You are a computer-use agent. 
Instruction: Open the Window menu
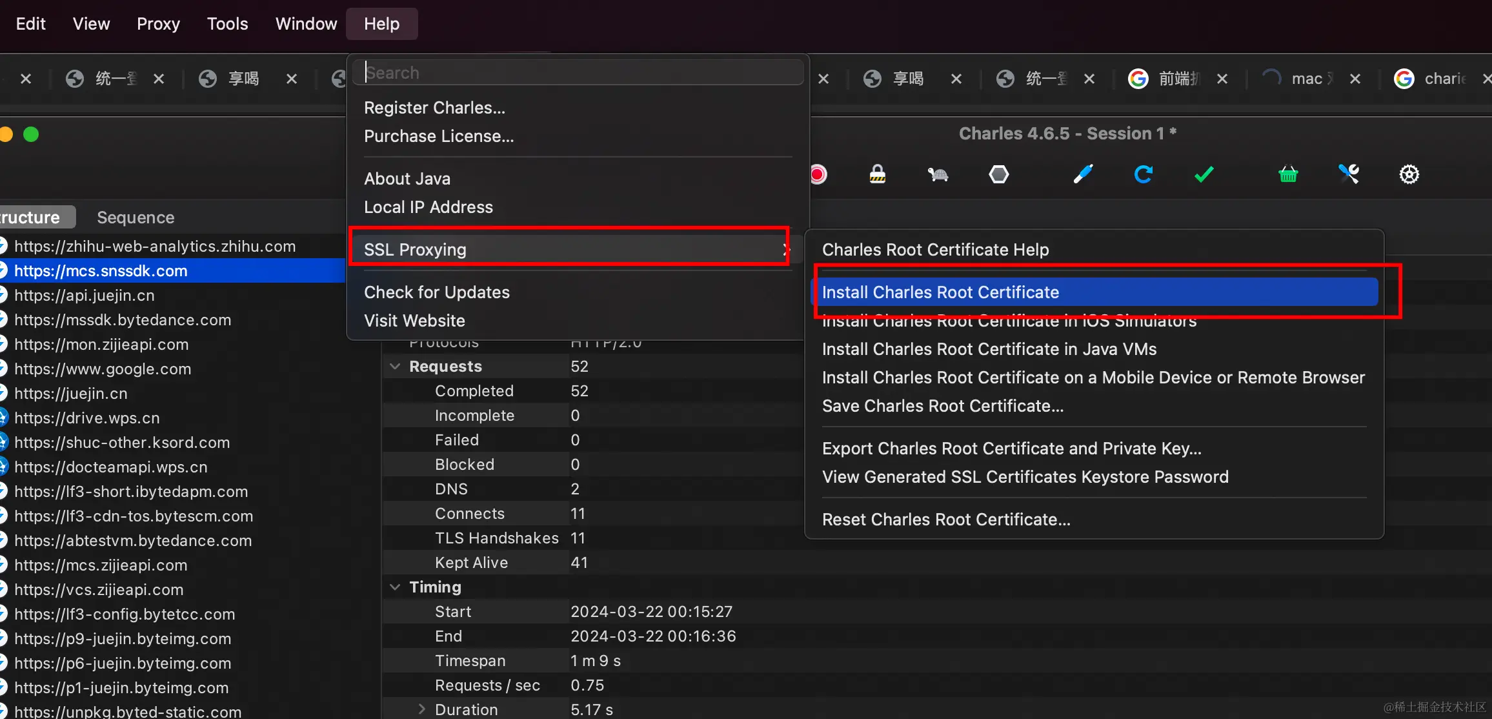click(x=306, y=24)
